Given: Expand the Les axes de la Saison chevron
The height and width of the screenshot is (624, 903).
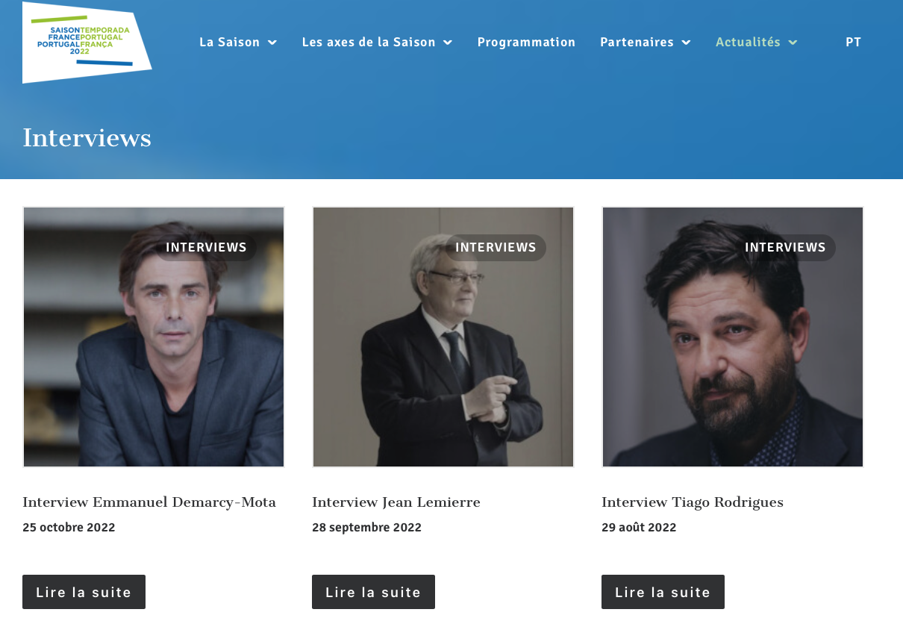Looking at the screenshot, I should 448,43.
